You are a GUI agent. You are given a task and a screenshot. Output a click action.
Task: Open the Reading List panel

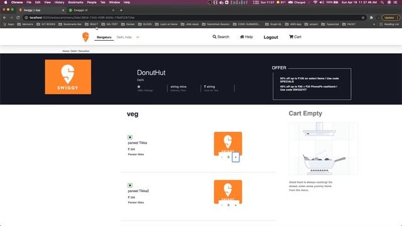click(389, 24)
